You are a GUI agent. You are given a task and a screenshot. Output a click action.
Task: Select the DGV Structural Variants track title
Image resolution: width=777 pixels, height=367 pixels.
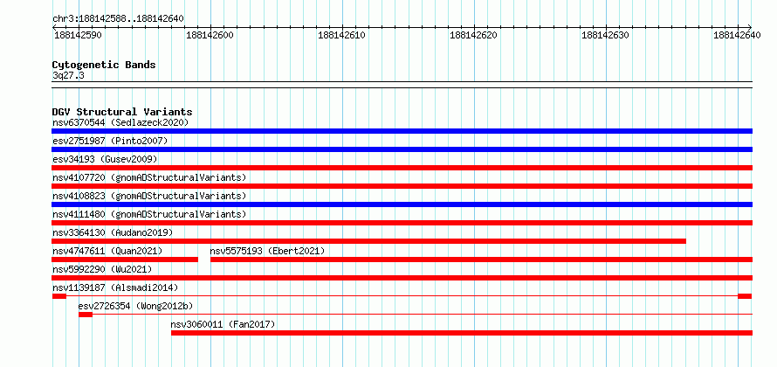[x=122, y=112]
